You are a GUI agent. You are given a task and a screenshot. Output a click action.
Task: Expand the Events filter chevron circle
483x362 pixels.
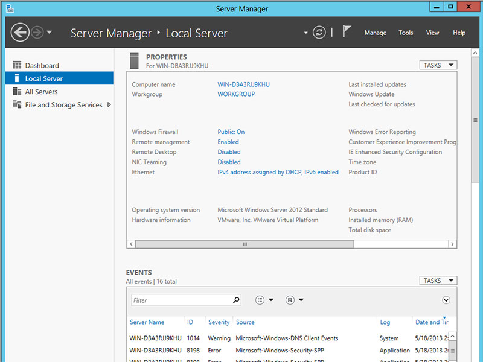tap(446, 300)
